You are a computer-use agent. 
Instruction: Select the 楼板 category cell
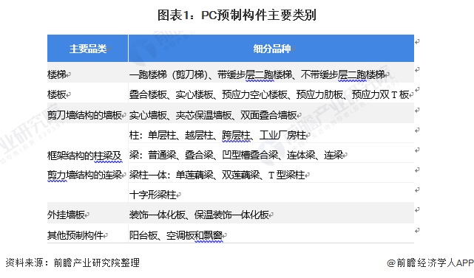[x=88, y=94]
